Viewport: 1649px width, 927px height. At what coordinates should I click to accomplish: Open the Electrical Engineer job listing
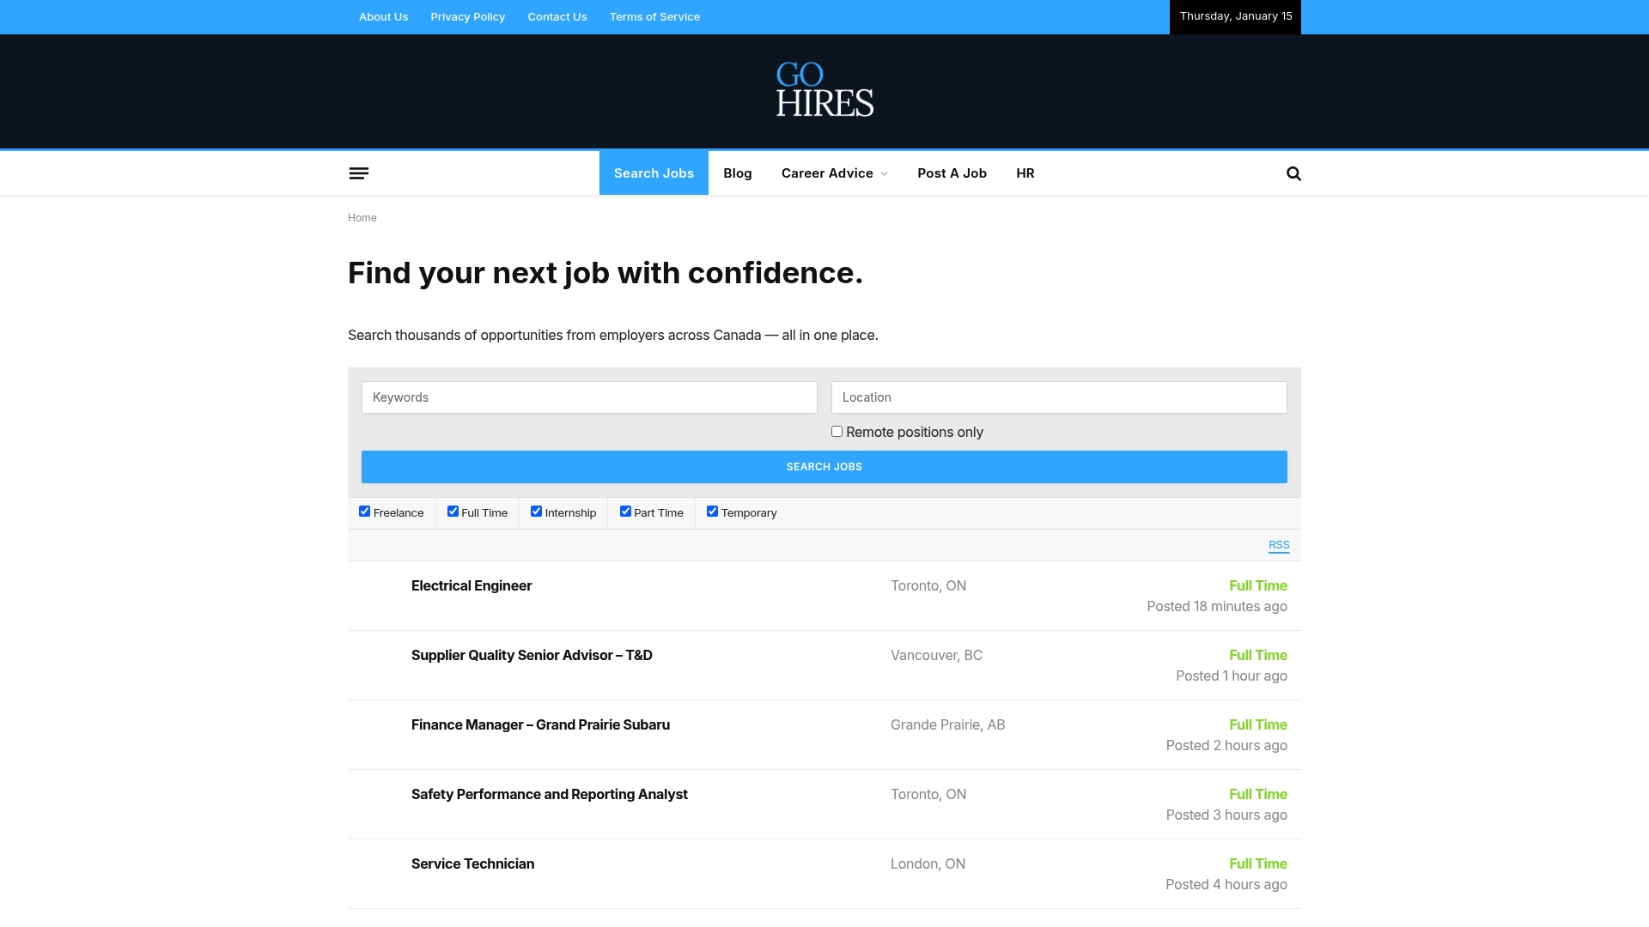[471, 585]
